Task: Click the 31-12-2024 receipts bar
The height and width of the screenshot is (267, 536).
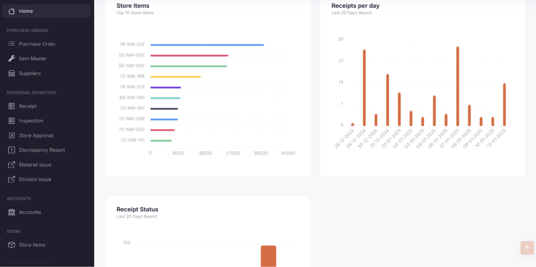Action: pyautogui.click(x=388, y=100)
